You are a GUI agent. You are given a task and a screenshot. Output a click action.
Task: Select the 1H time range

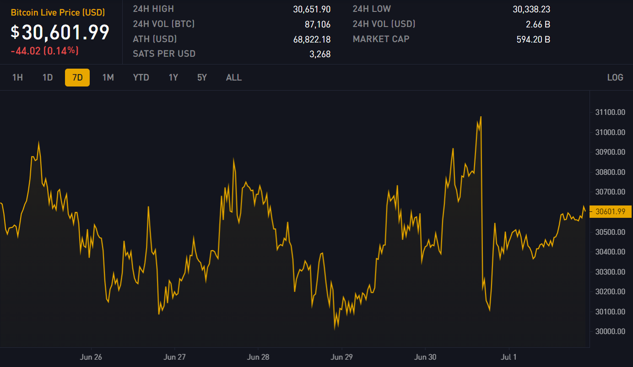point(17,78)
